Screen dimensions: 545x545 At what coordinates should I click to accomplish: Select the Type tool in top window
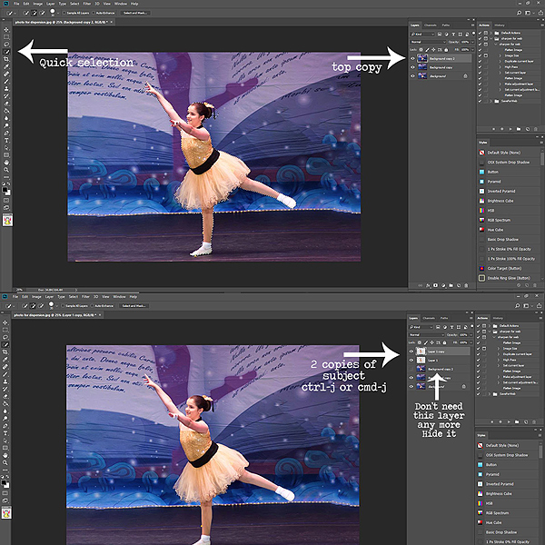pos(6,141)
